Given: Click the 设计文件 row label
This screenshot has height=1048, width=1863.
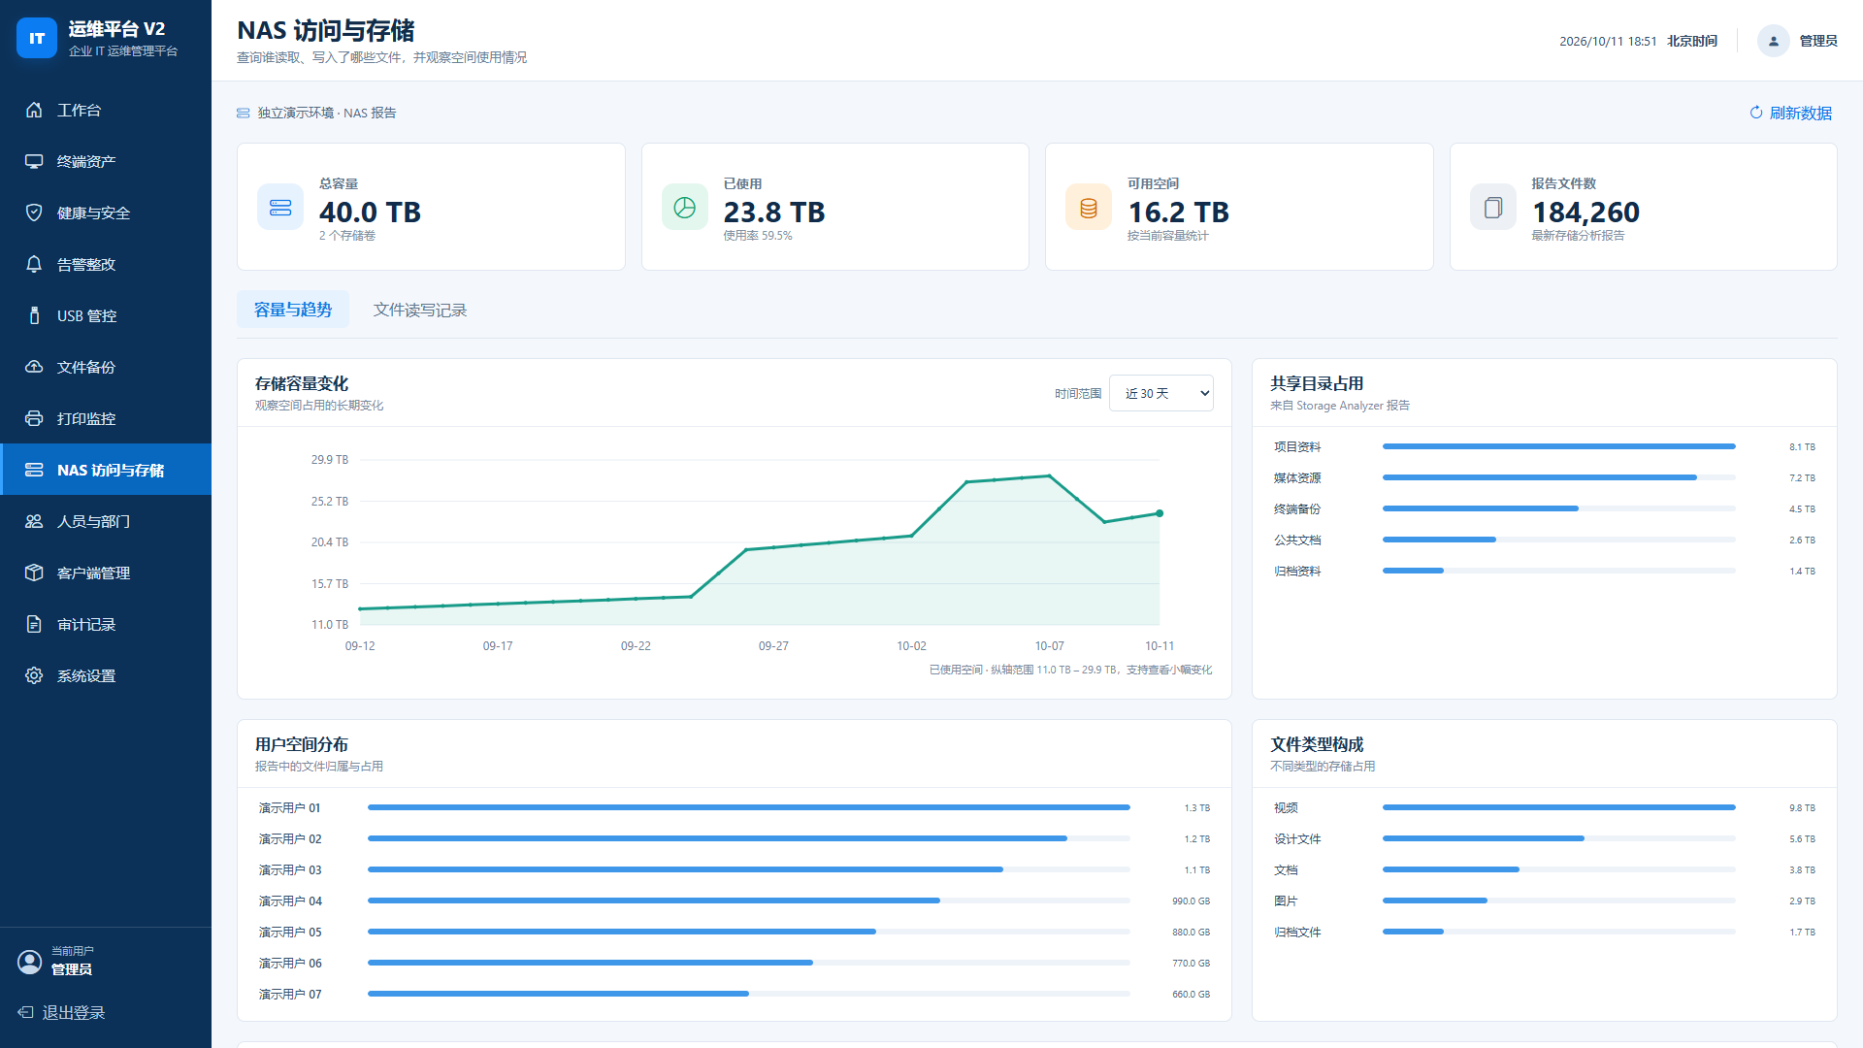Looking at the screenshot, I should (x=1297, y=838).
